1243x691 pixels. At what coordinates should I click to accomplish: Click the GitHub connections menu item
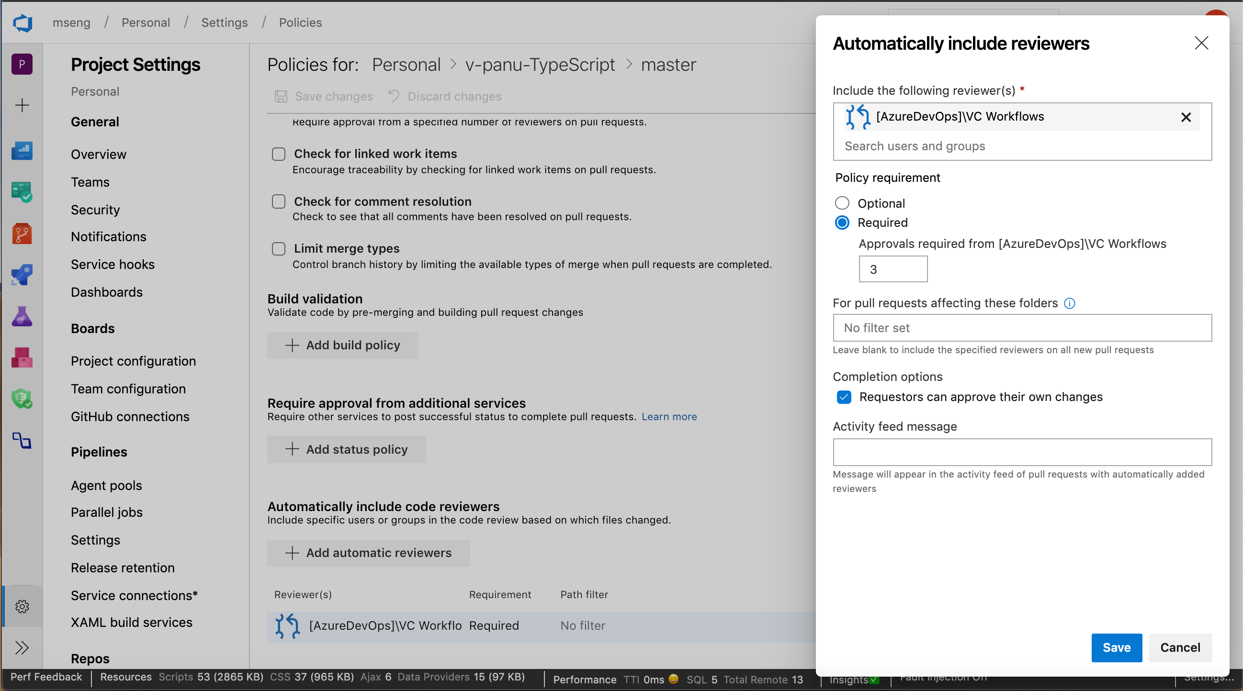pos(131,416)
